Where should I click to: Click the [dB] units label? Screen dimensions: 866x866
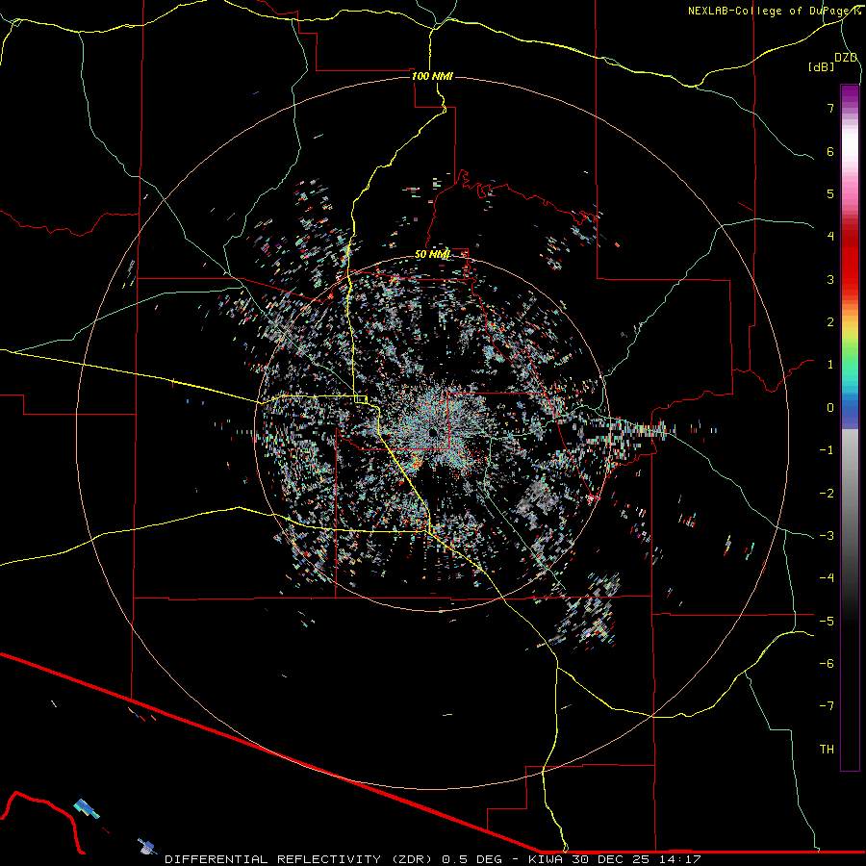(822, 67)
